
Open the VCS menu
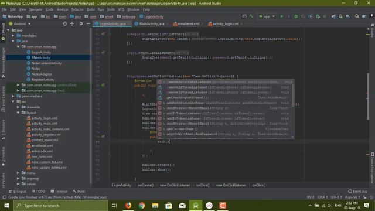[121, 9]
